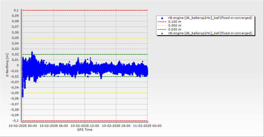Click the red dashed threshold line at -0,1
The width and height of the screenshot is (264, 137).
pos(85,121)
